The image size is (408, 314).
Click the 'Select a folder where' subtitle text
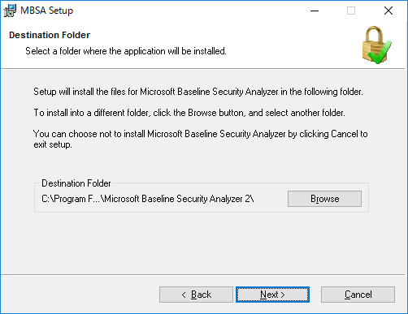tap(126, 51)
